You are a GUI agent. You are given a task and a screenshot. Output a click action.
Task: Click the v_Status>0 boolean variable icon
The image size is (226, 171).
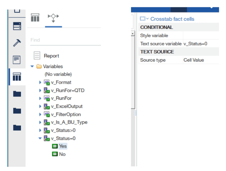(x=47, y=130)
